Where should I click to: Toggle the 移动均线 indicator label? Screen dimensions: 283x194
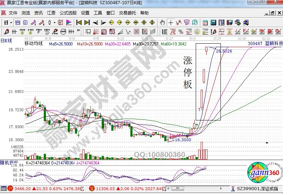click(34, 44)
